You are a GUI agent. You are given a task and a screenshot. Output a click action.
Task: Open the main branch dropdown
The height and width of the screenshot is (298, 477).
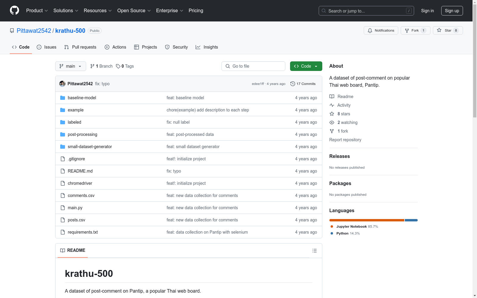71,66
